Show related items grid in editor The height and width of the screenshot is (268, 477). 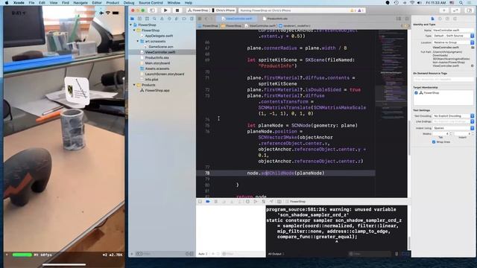[200, 19]
